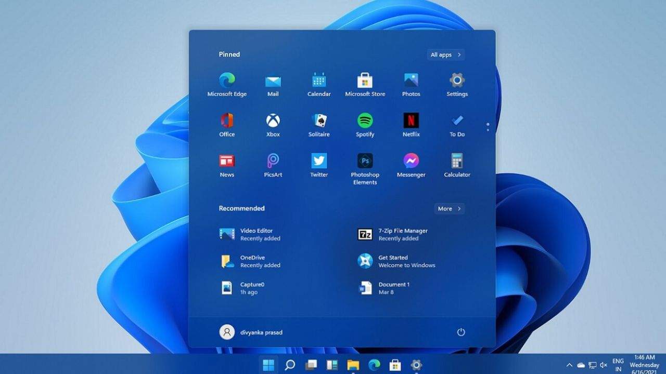Show hidden system tray icons
This screenshot has height=374, width=666.
(x=570, y=365)
